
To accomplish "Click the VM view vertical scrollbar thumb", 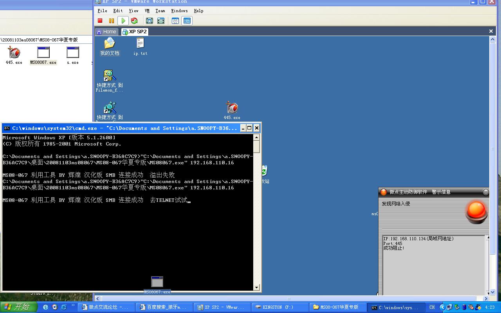I will pos(493,149).
